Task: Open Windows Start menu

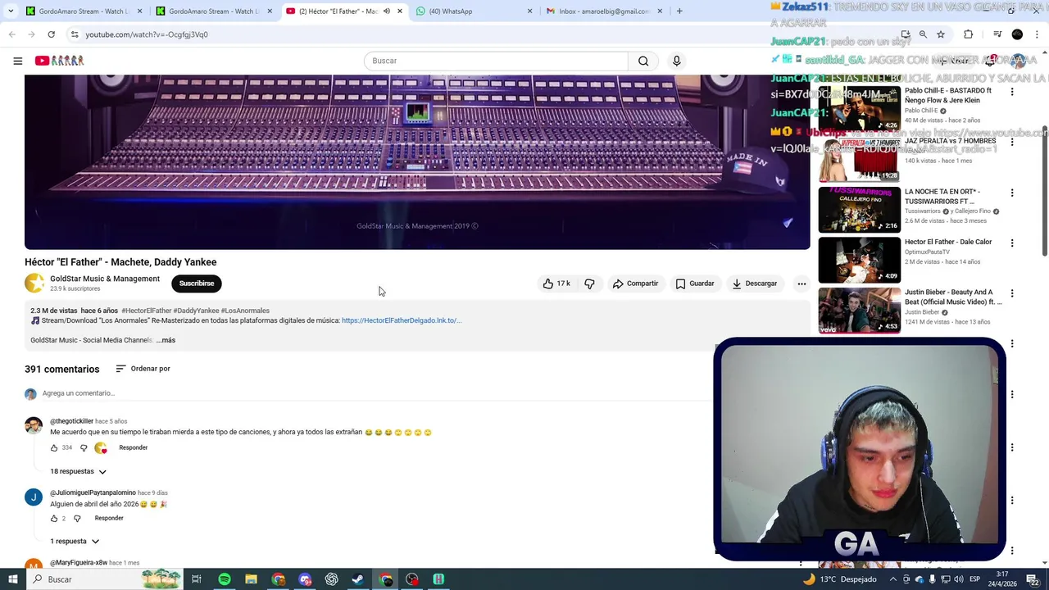Action: pyautogui.click(x=12, y=579)
